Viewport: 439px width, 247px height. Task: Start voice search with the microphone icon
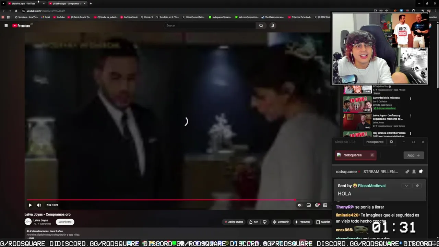pyautogui.click(x=273, y=25)
